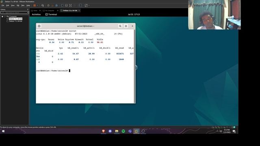Open the Windows Start menu
The image size is (260, 146).
coord(3,131)
